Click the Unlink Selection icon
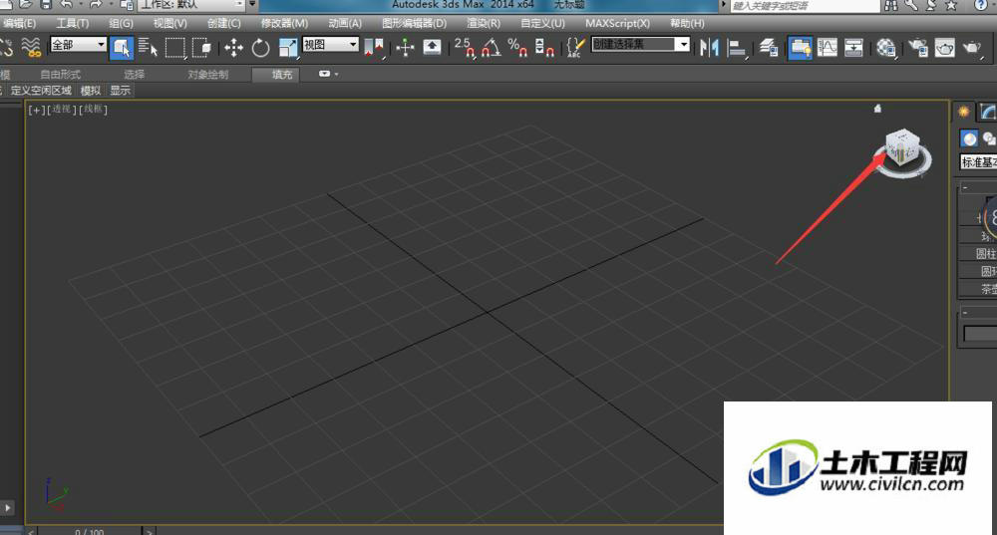This screenshot has width=997, height=535. point(6,48)
